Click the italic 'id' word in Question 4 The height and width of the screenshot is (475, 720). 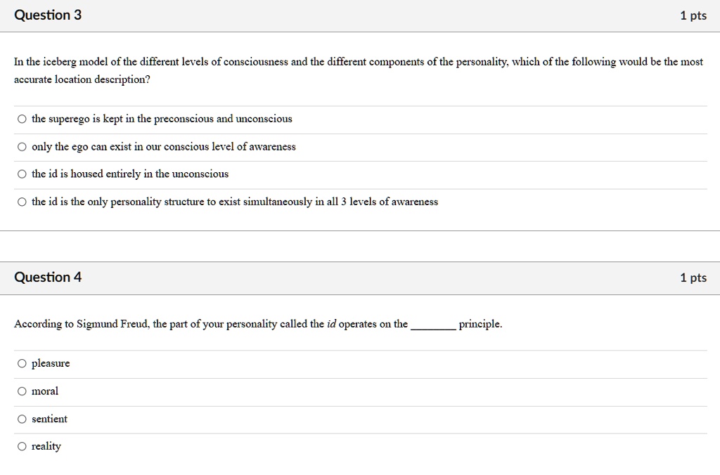click(332, 324)
